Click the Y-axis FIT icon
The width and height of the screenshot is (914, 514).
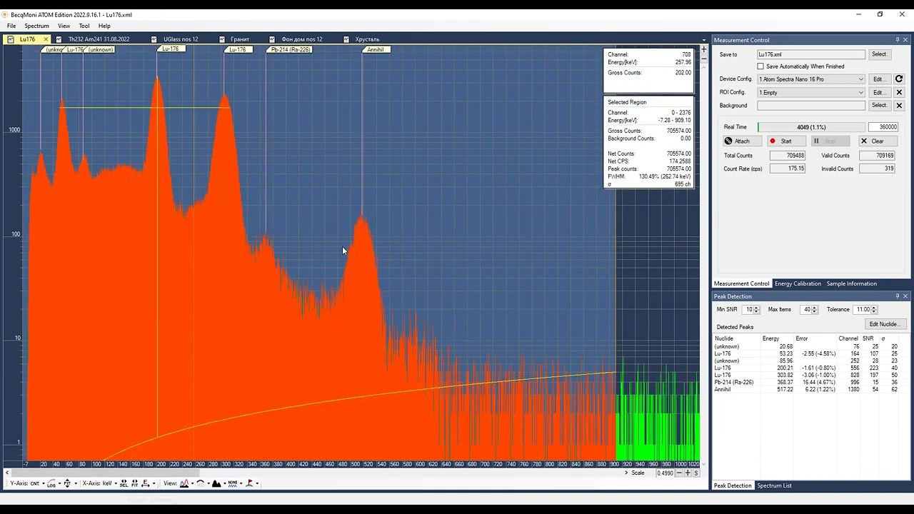(x=67, y=483)
